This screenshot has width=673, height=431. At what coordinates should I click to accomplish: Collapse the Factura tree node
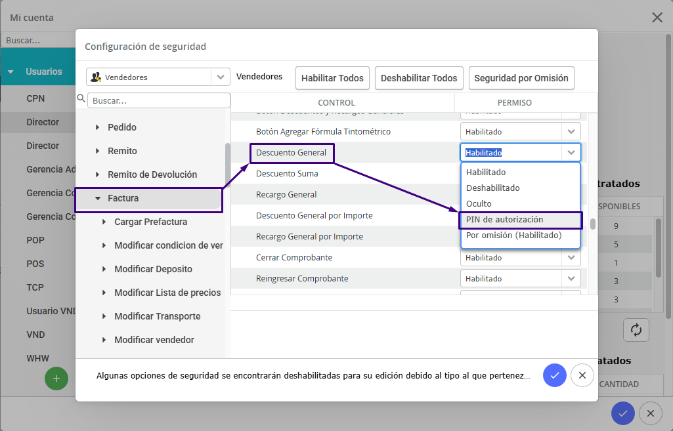coord(98,198)
